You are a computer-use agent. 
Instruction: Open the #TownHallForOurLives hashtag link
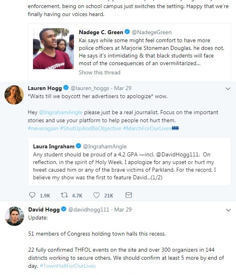(68, 266)
